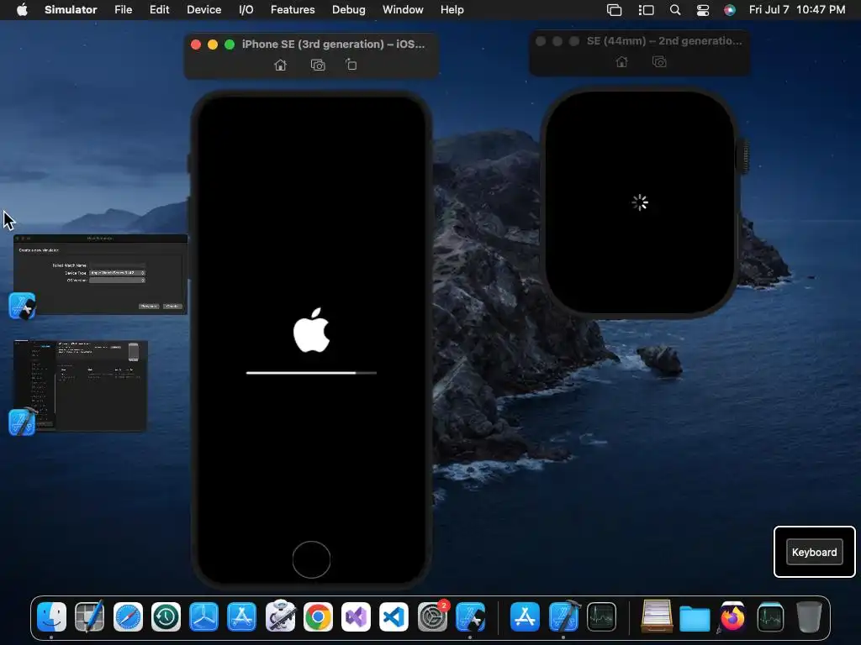The image size is (861, 645).
Task: Open the blue folder in the Dock
Action: [695, 618]
